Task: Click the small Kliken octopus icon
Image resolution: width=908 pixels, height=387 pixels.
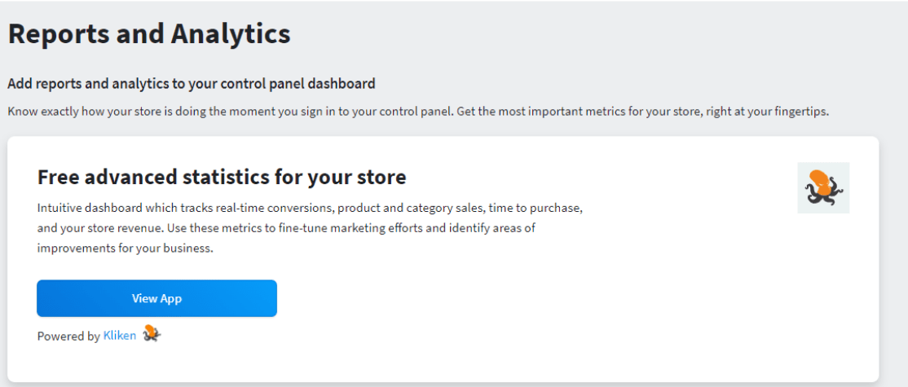Action: pyautogui.click(x=152, y=333)
